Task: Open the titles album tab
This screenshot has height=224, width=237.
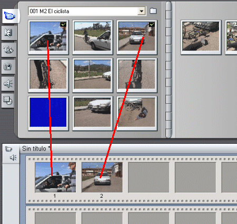Action: tap(8, 50)
